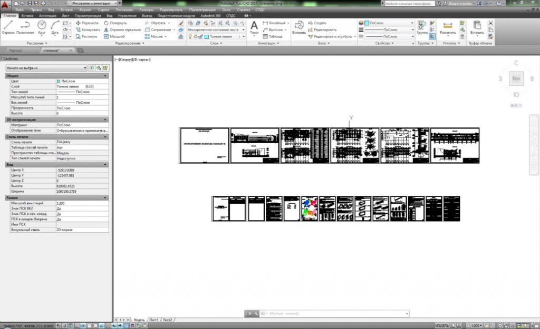
Task: Click the Массив array tool
Action: pos(153,36)
